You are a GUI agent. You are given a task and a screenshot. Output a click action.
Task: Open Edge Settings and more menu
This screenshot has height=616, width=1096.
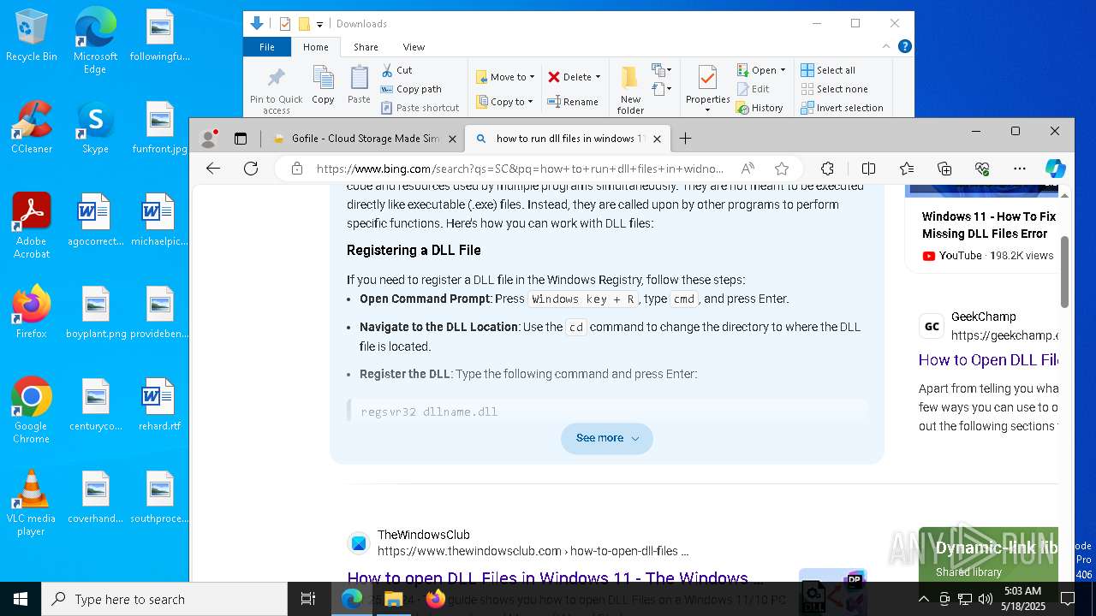point(1019,169)
